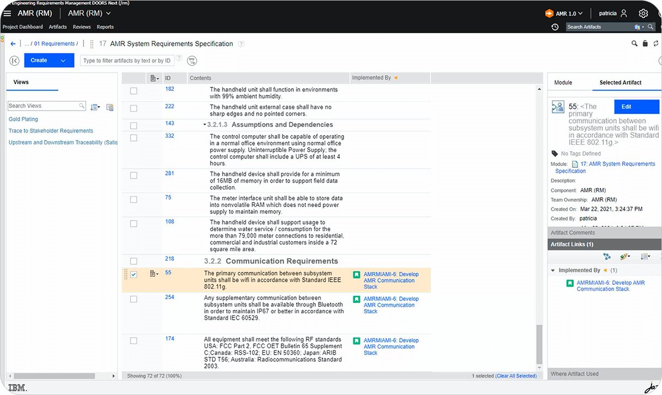
Task: Click the back arrow in the breadcrumb
Action: [x=13, y=44]
